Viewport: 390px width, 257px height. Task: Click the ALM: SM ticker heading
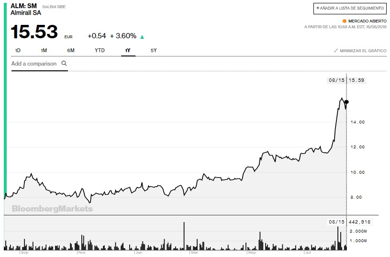[x=23, y=5]
